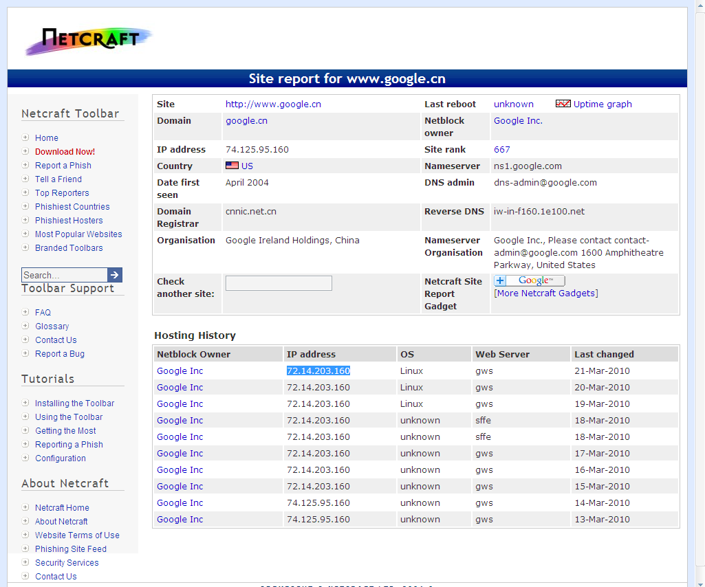
Task: Open Phishiest Countries link
Action: [x=72, y=207]
